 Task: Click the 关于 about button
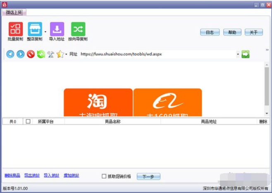pyautogui.click(x=254, y=32)
